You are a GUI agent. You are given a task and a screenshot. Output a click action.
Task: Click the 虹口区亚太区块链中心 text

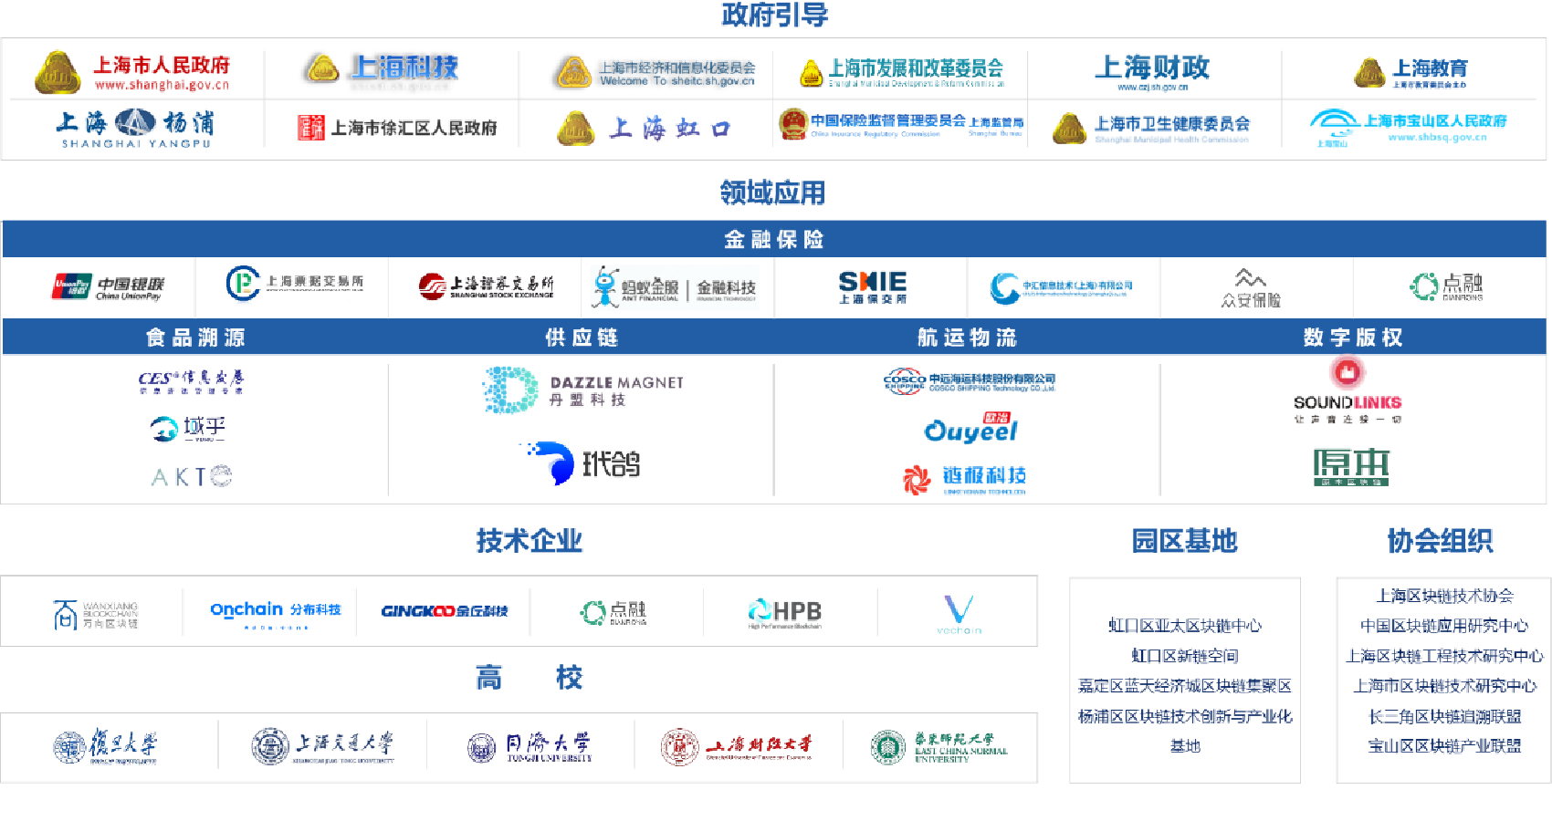1185,626
